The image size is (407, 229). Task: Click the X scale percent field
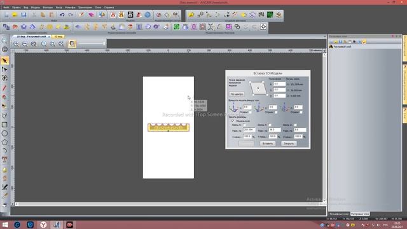(x=247, y=136)
